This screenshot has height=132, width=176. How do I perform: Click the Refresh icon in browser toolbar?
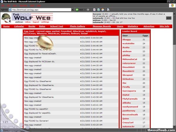click(98, 9)
